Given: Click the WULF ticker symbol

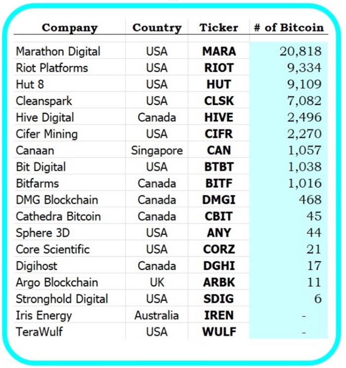Looking at the screenshot, I should [x=218, y=332].
